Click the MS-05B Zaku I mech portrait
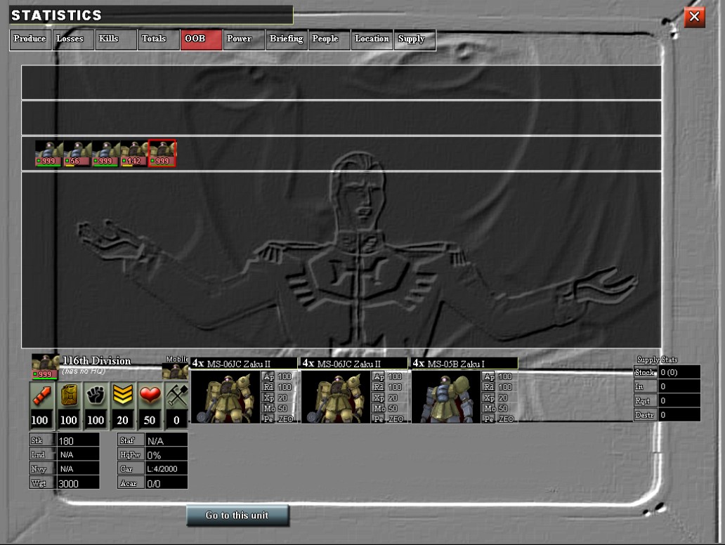Screen dimensions: 725x545 pos(446,397)
